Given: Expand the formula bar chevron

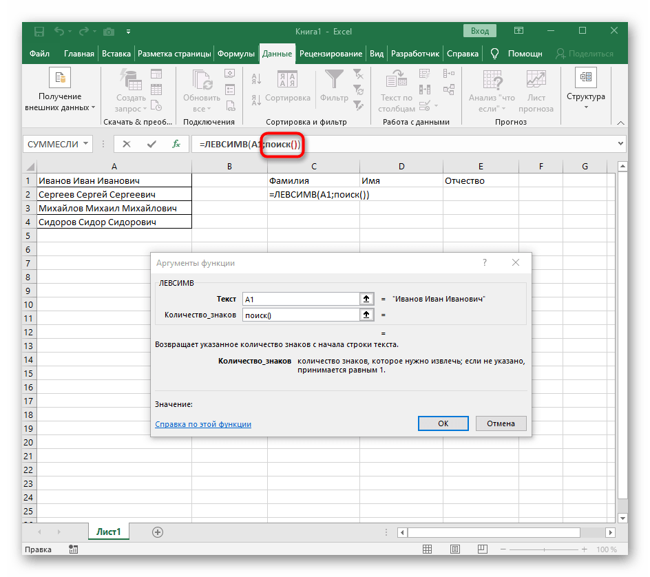Looking at the screenshot, I should click(620, 143).
